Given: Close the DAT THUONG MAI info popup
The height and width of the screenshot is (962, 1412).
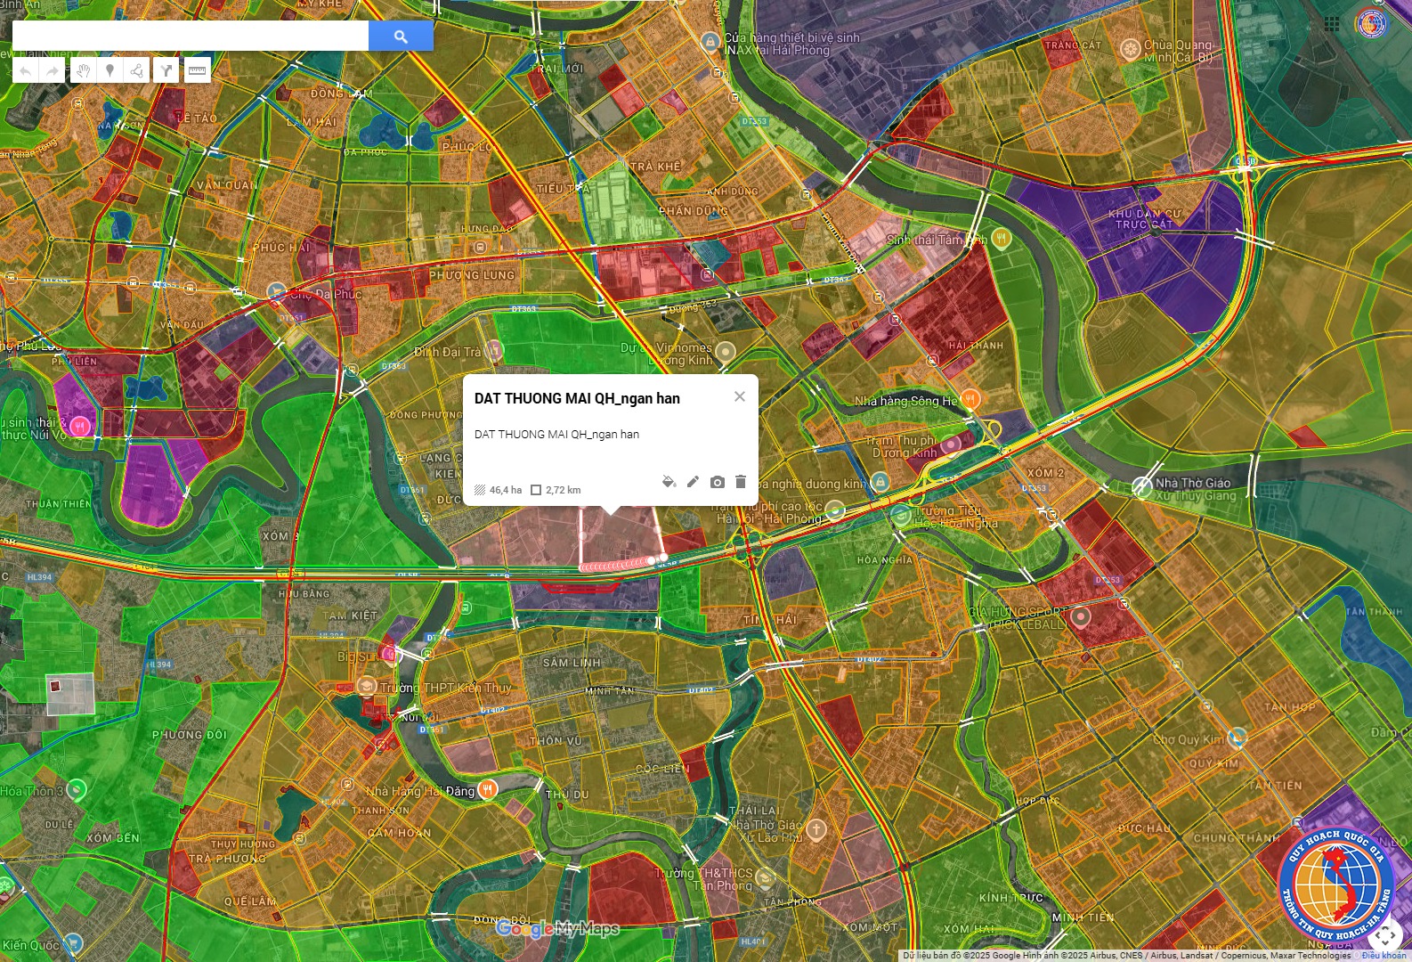Looking at the screenshot, I should pyautogui.click(x=740, y=396).
